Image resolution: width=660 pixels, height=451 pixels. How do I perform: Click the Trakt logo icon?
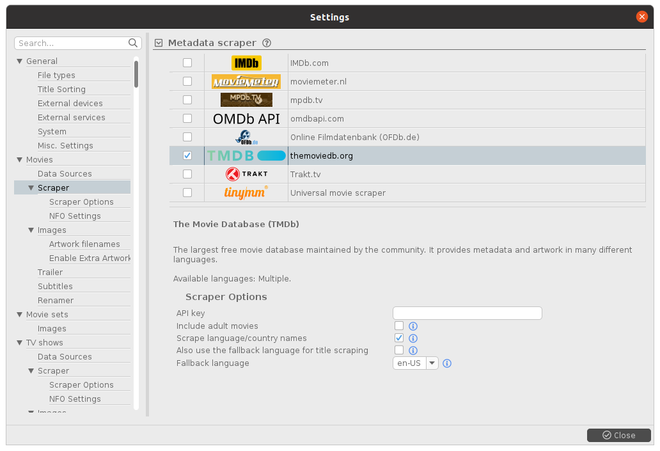246,174
